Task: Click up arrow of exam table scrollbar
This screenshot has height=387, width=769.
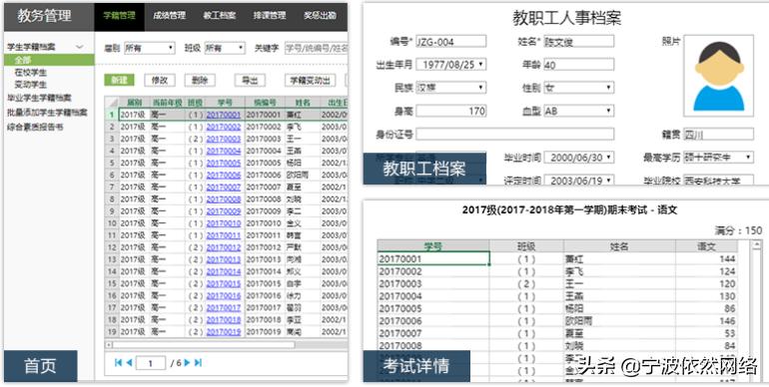Action: pyautogui.click(x=756, y=244)
